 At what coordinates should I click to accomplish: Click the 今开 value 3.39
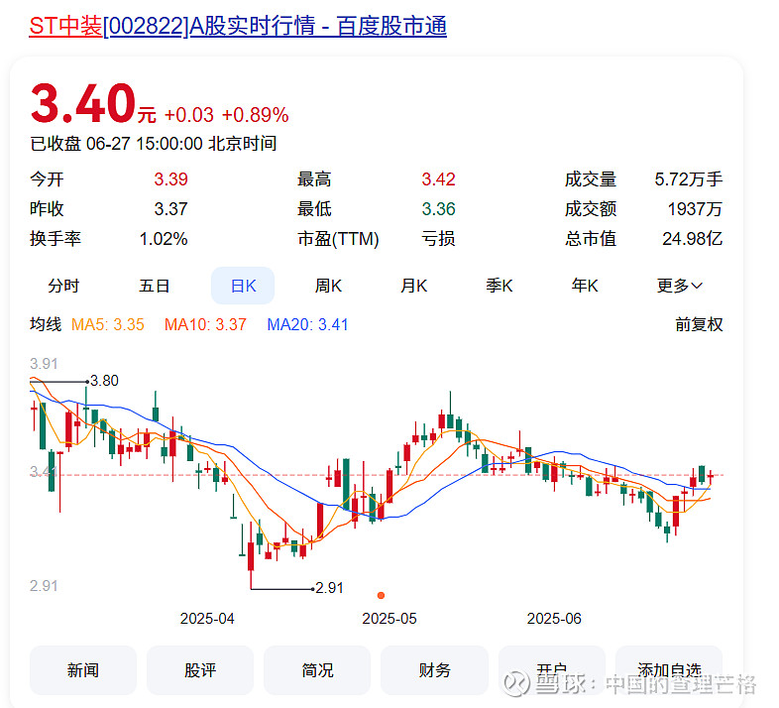click(170, 179)
